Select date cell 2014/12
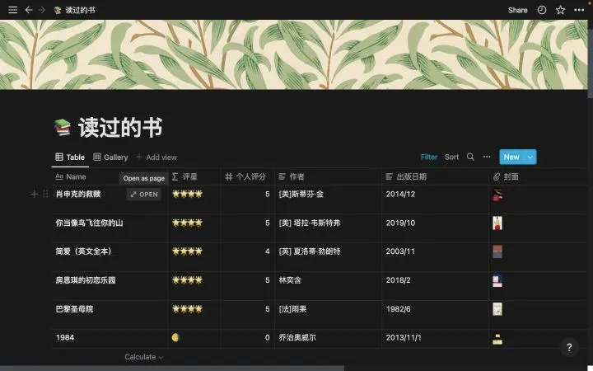The height and width of the screenshot is (371, 593). click(435, 200)
